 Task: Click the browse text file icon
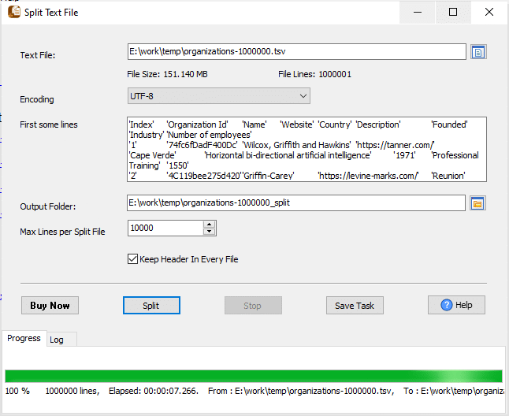pos(478,52)
